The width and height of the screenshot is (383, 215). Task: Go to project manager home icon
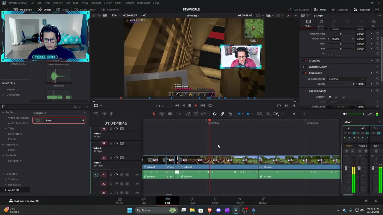(366, 201)
